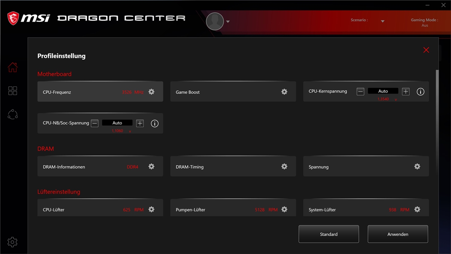Click the Anwenden button

tap(398, 234)
